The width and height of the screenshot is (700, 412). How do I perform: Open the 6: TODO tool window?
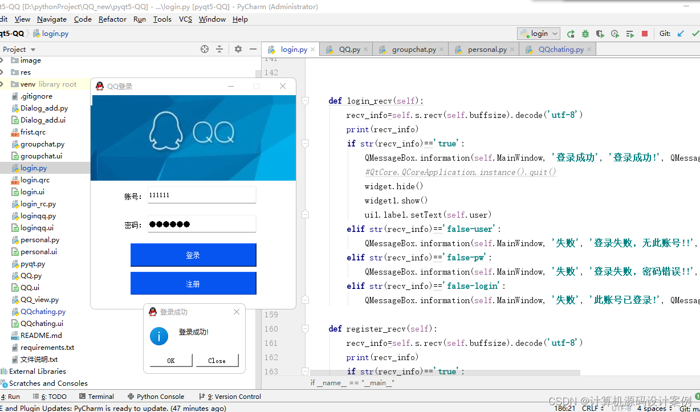click(x=50, y=397)
